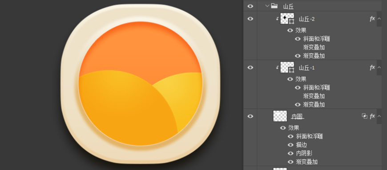Screen dimensions: 387x170
Task: Hide all 效果 of layer 山丘-1
Action: [x=290, y=79]
